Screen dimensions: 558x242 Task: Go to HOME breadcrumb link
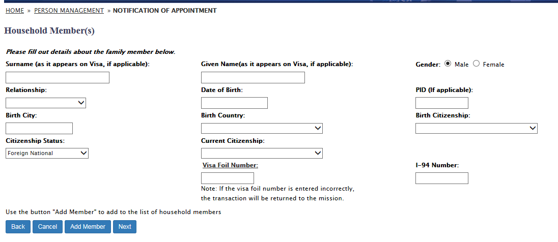coord(15,11)
